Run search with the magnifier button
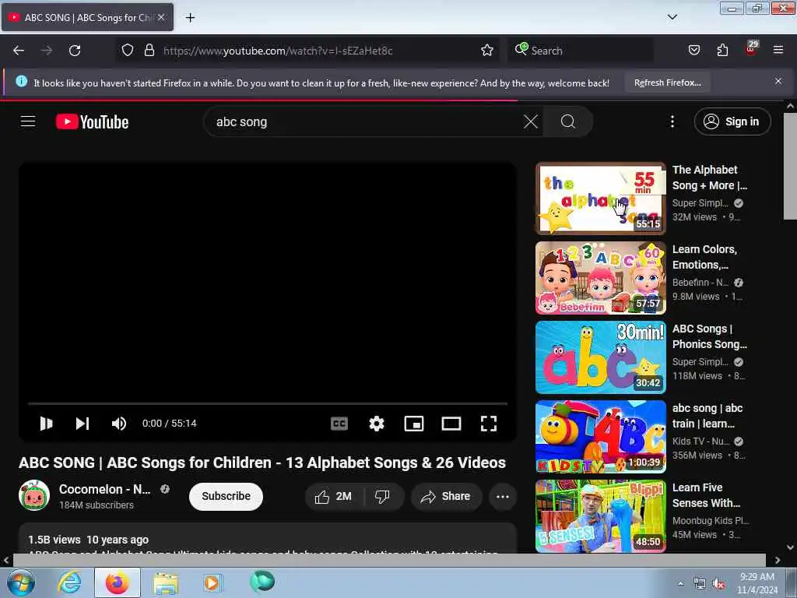 [x=567, y=122]
